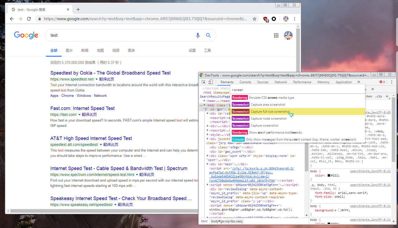Image resolution: width=398 pixels, height=228 pixels.
Task: Run 'Capture area screenshot' command
Action: [297, 105]
